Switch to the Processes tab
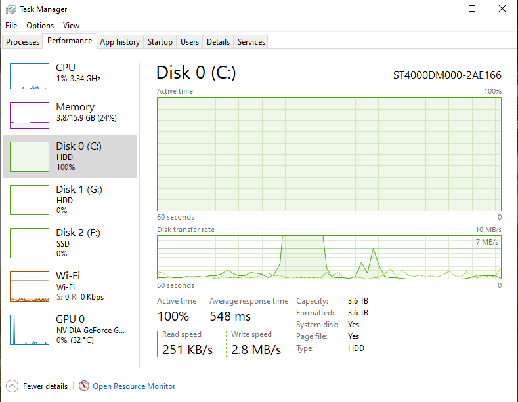Screen dimensions: 518x402 click(23, 42)
